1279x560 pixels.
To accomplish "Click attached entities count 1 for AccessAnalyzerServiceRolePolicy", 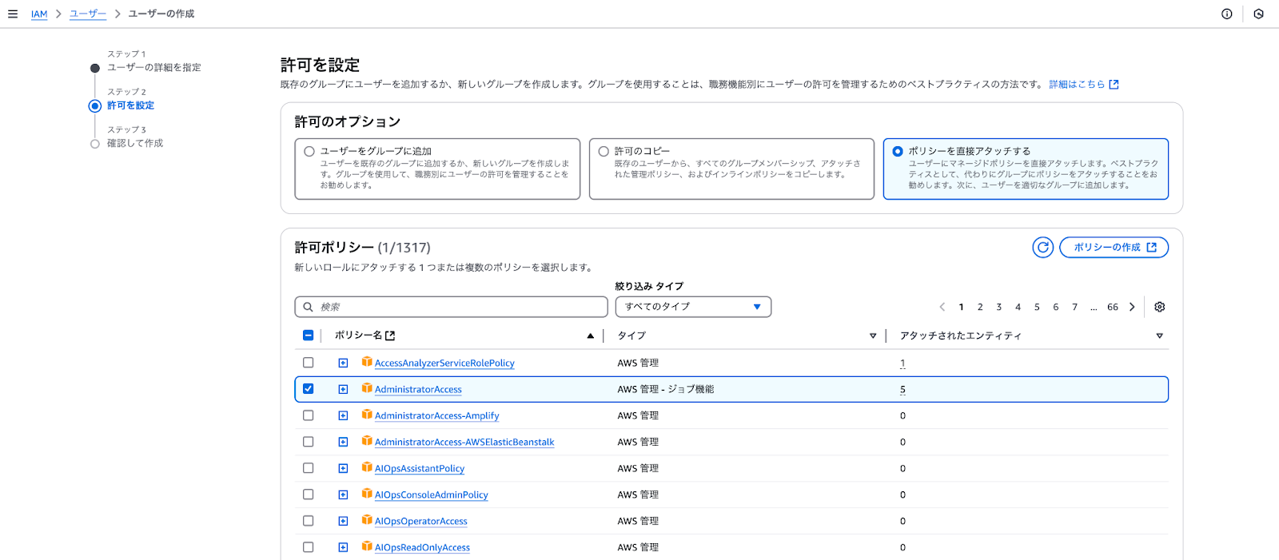I will pos(902,363).
